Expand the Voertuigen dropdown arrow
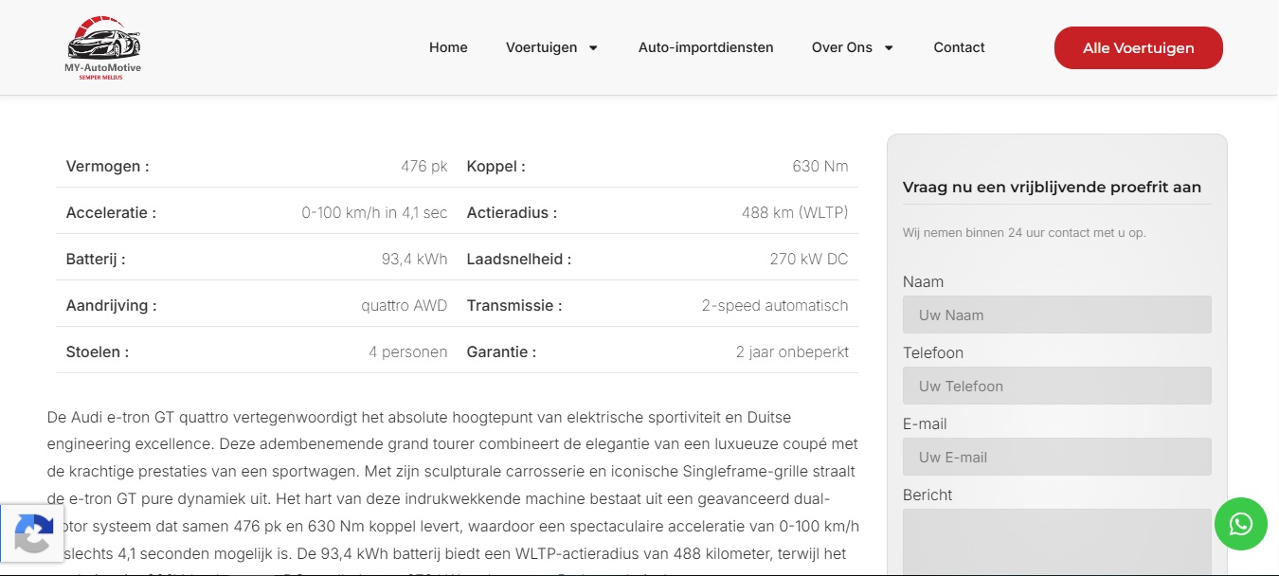1279x576 pixels. point(593,47)
